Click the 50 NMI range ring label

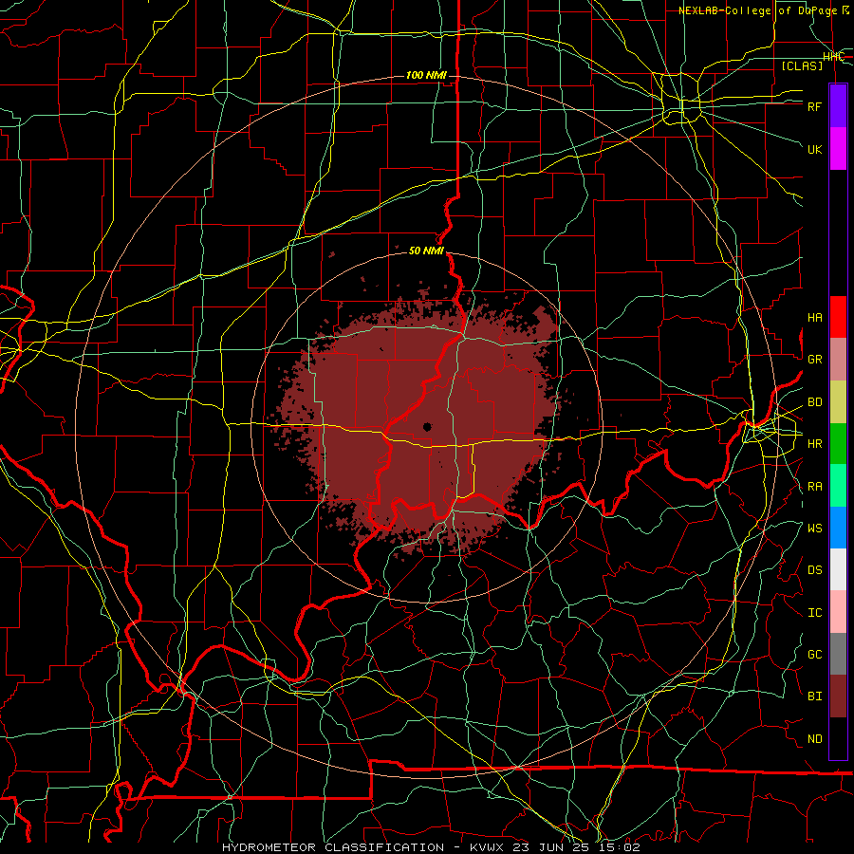426,251
